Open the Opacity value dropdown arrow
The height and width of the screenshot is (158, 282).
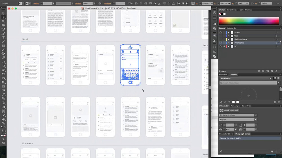click(94, 3)
